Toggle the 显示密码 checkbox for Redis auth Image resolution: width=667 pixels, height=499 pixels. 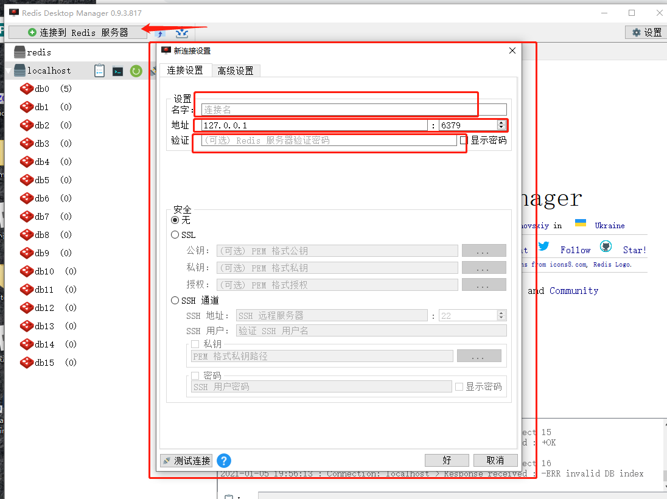(x=464, y=140)
